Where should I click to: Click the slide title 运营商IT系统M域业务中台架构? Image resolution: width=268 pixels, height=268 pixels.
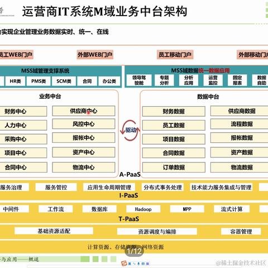pos(104,11)
